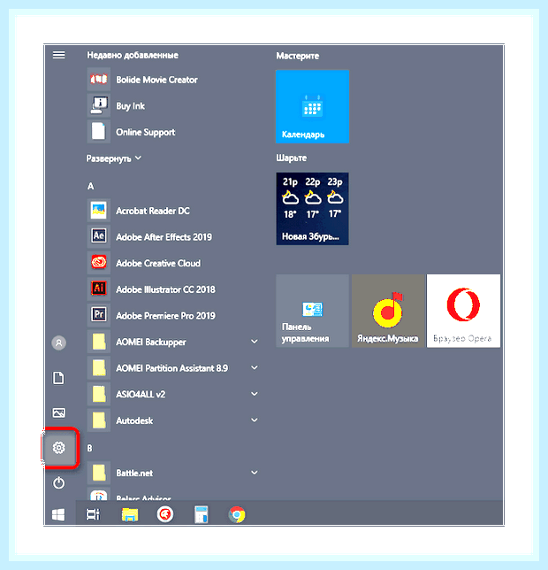The width and height of the screenshot is (548, 570).
Task: Expand the Autodesk folder chevron
Action: pos(255,420)
